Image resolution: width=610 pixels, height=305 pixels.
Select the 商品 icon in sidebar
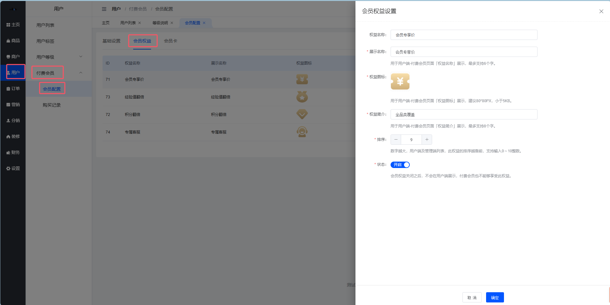(13, 40)
